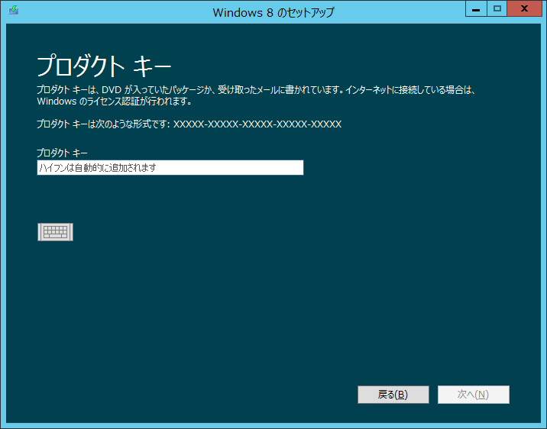Image resolution: width=547 pixels, height=429 pixels.
Task: Click the description line mentioning DVD package
Action: (x=256, y=90)
